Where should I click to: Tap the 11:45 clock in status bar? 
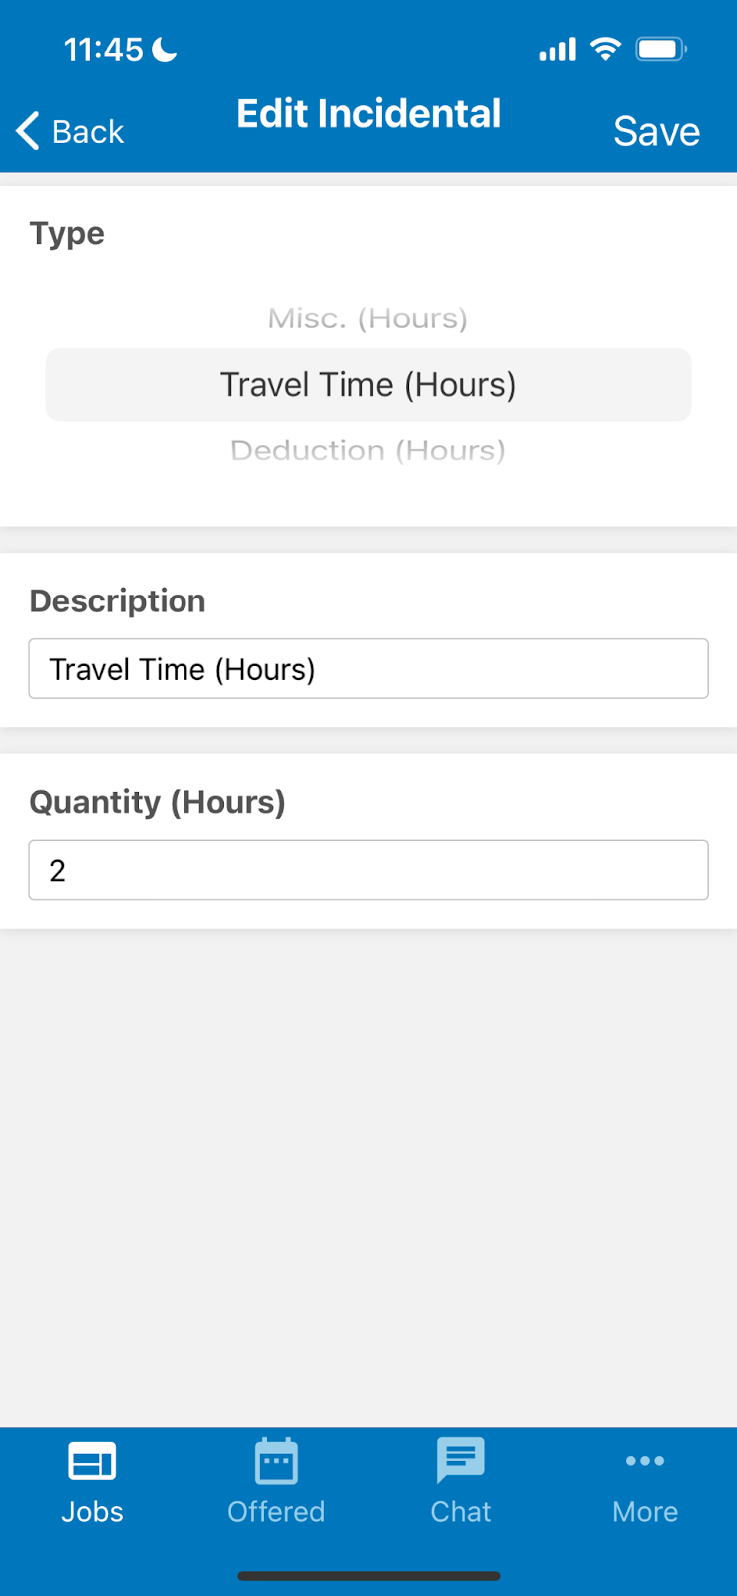coord(104,49)
